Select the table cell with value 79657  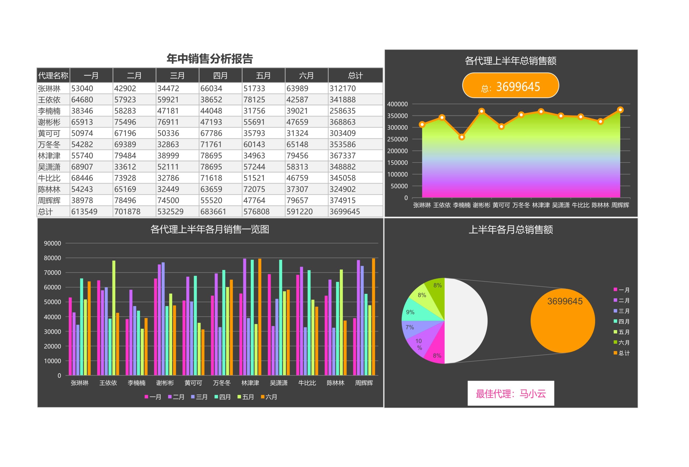coord(306,200)
